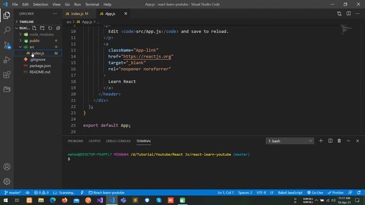Switch to the DEBUG CONSOLE panel tab
Image resolution: width=365 pixels, height=205 pixels.
pos(118,141)
